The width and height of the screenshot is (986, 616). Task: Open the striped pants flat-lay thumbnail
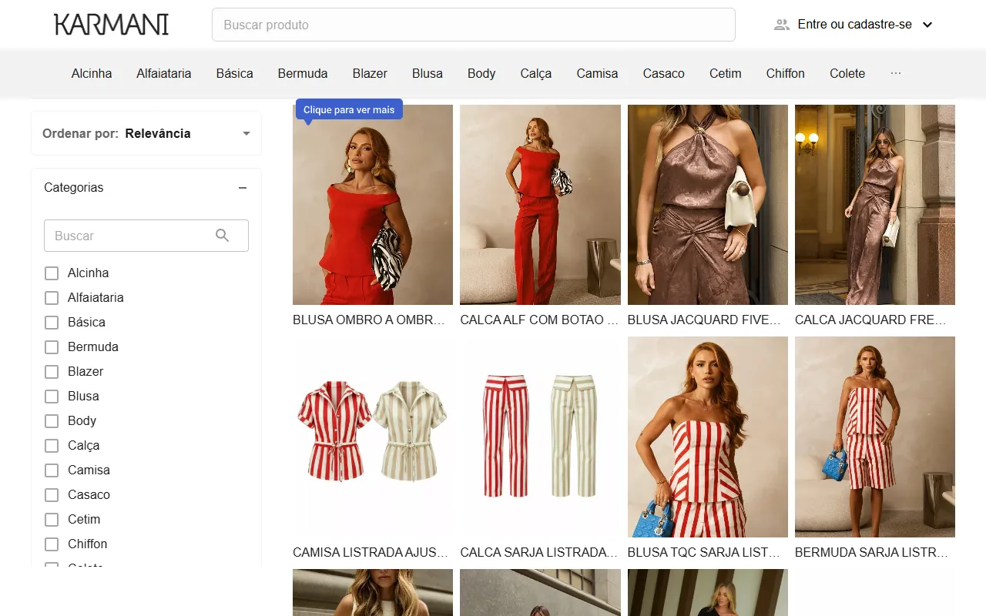540,437
